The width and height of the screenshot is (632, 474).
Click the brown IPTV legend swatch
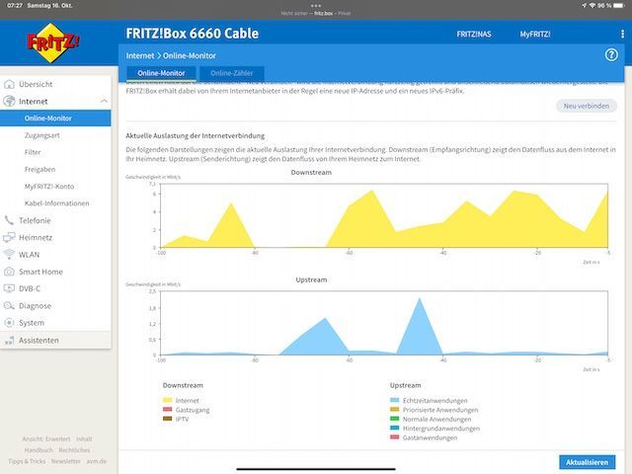click(167, 419)
